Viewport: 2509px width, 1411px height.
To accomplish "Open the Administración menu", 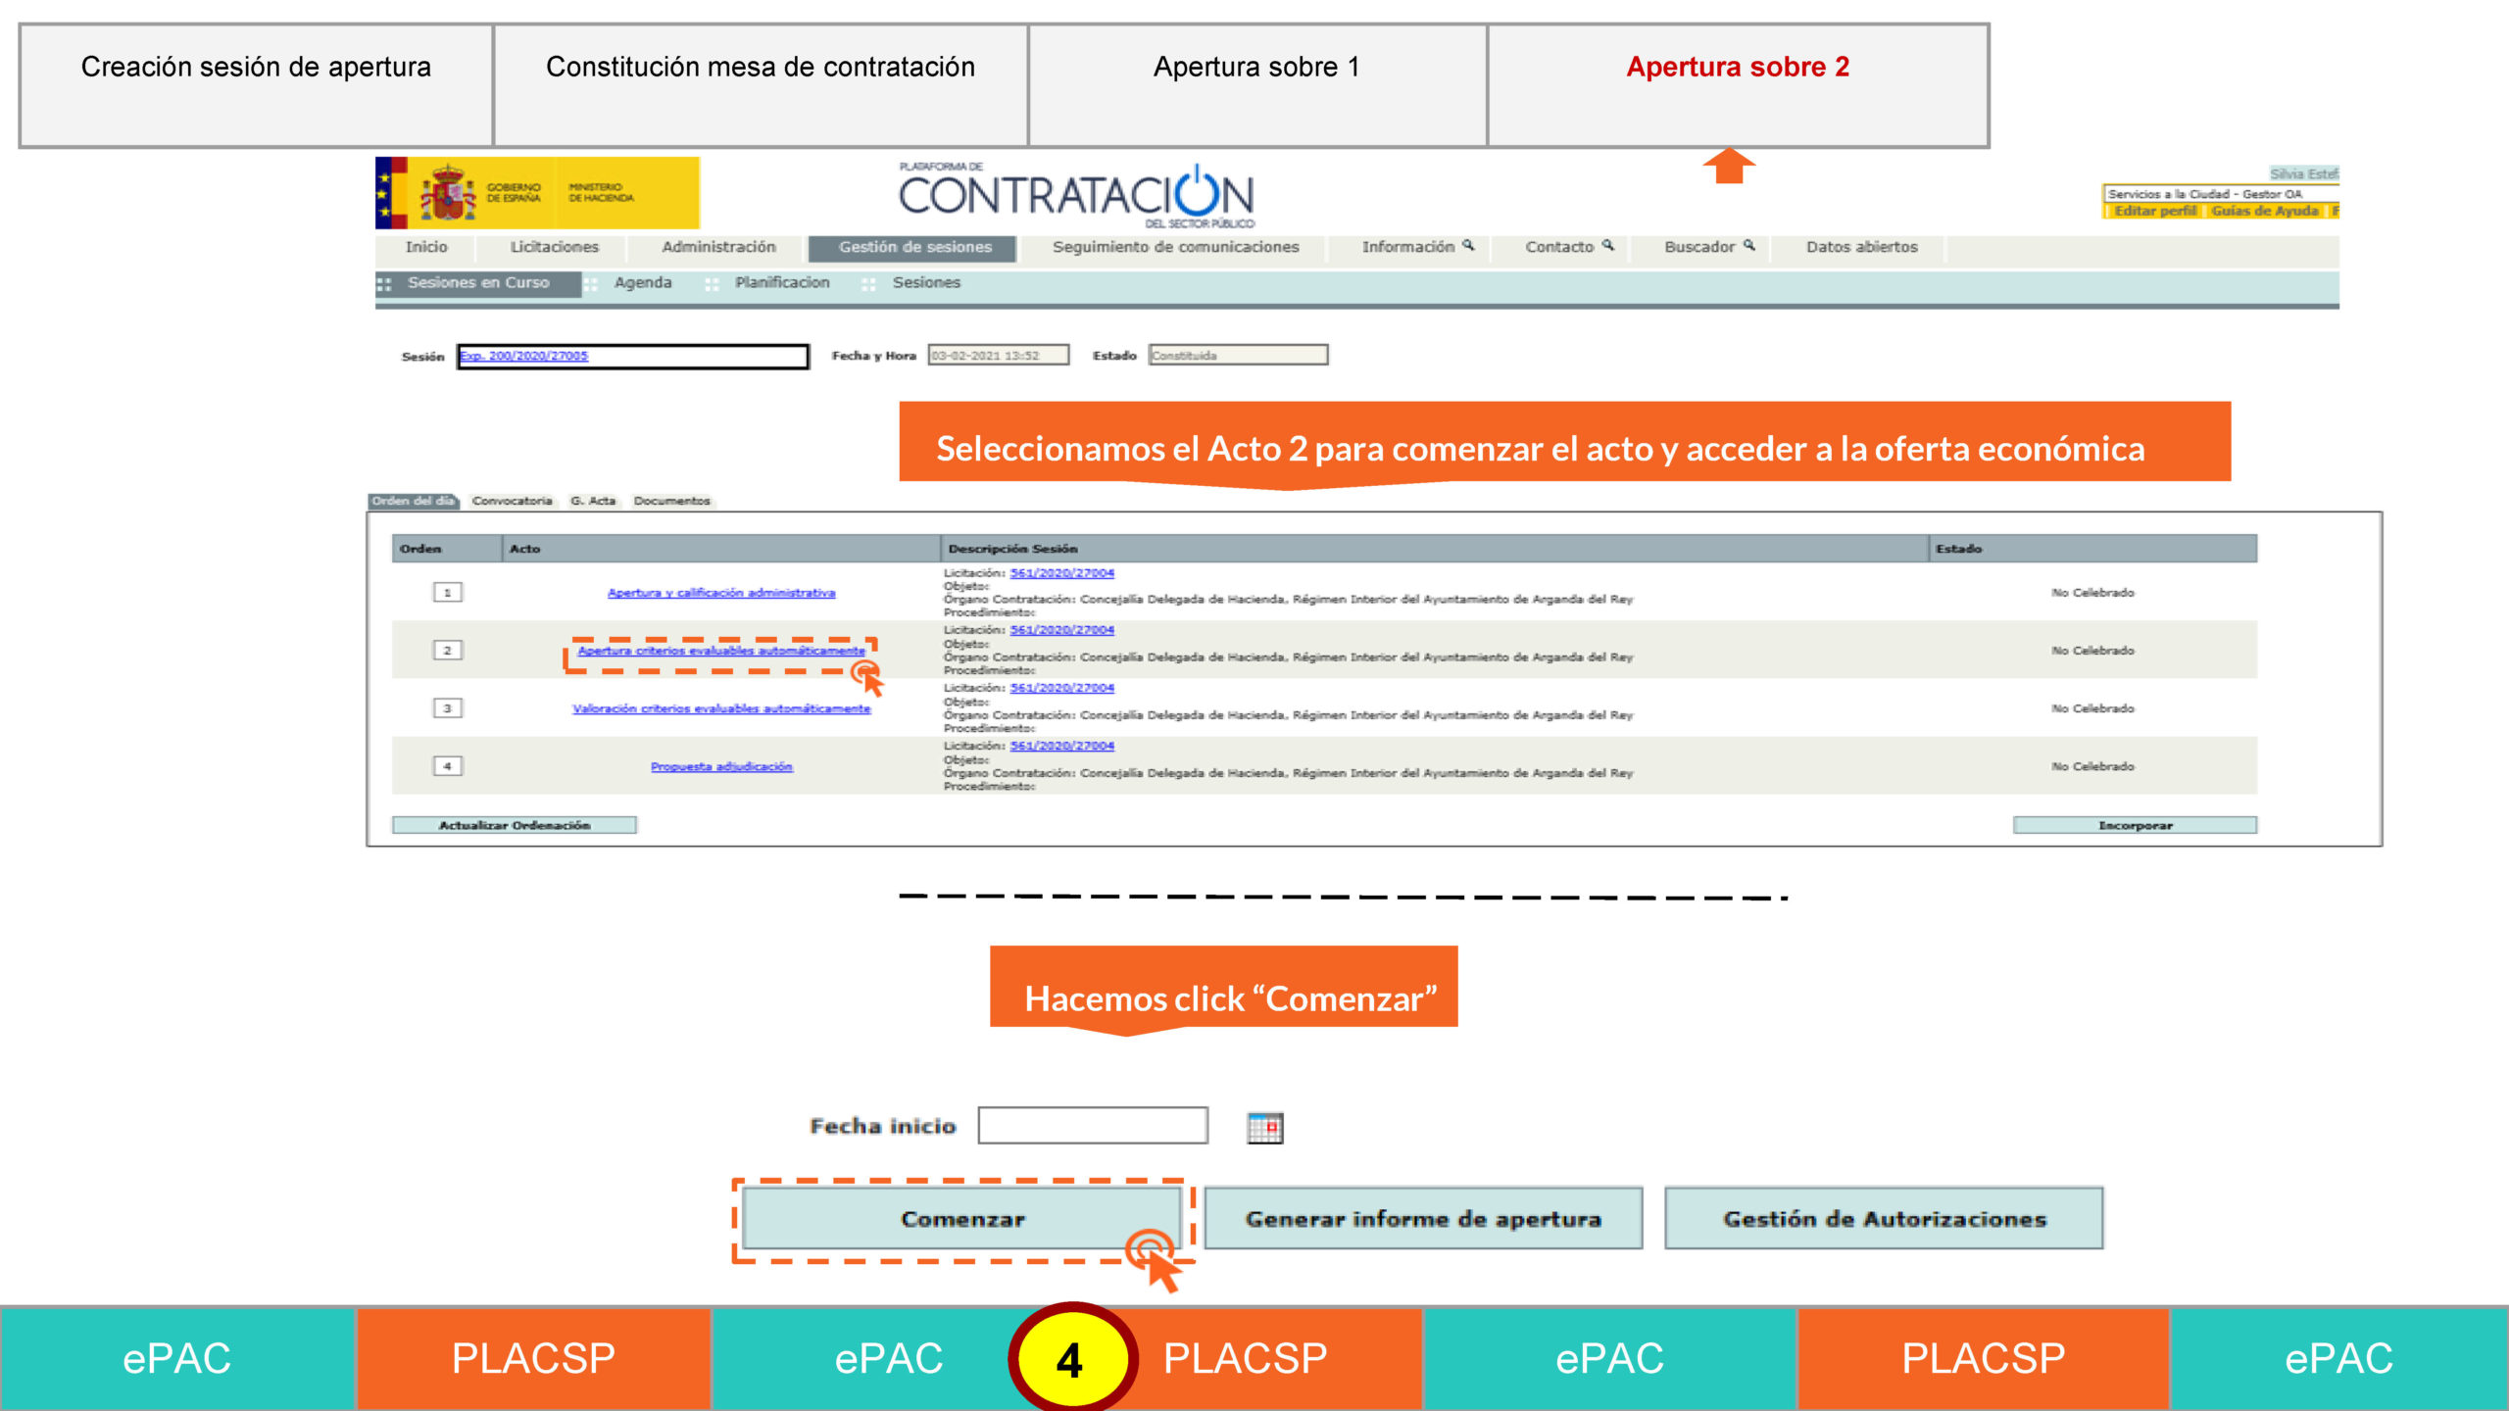I will click(x=718, y=247).
